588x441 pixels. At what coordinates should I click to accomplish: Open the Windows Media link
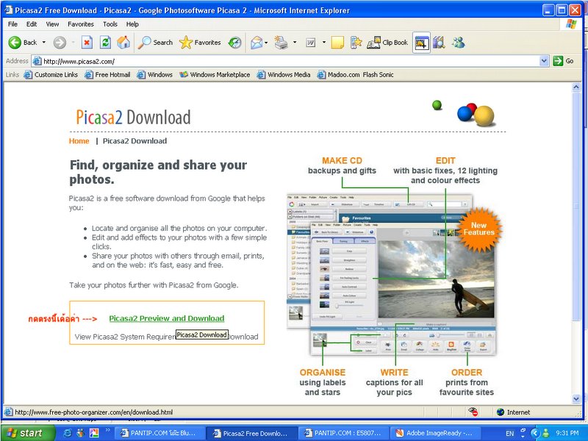pyautogui.click(x=284, y=75)
